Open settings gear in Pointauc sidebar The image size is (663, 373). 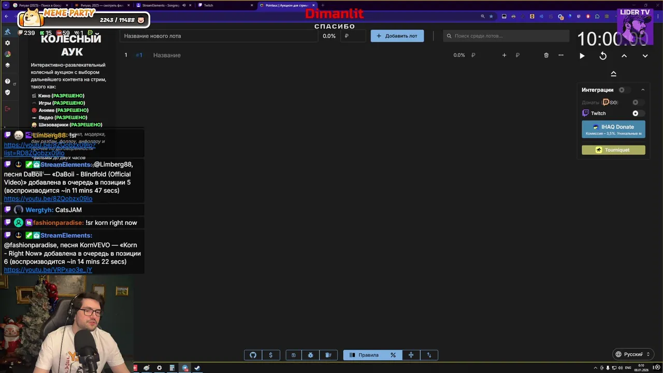7,43
